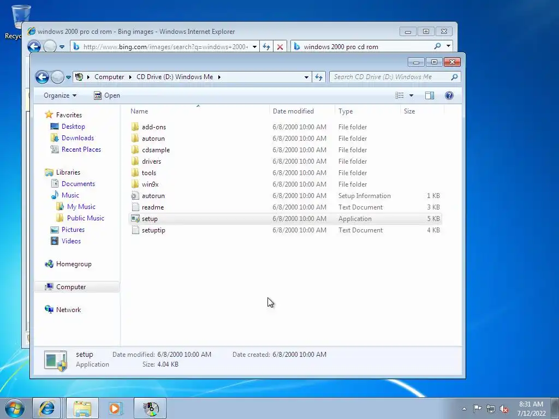Refresh the Internet Explorer page
Screen dimensions: 559x419
(x=266, y=47)
